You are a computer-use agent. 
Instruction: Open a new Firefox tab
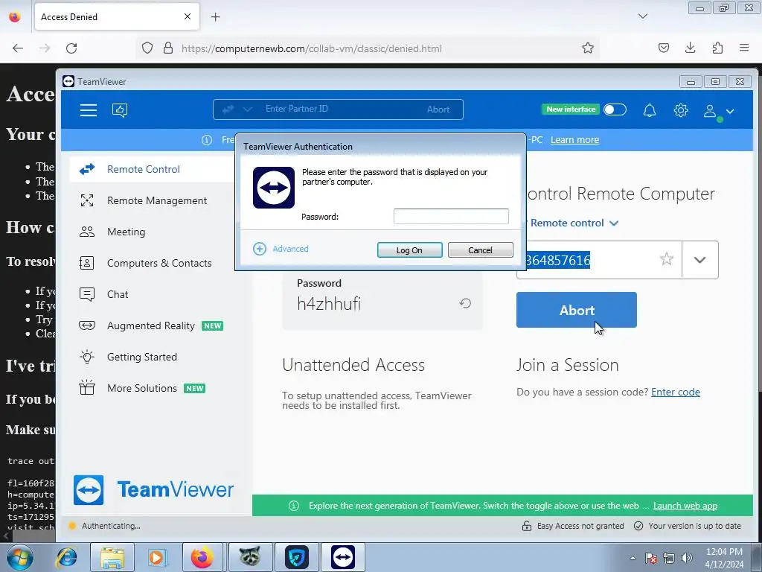tap(215, 17)
